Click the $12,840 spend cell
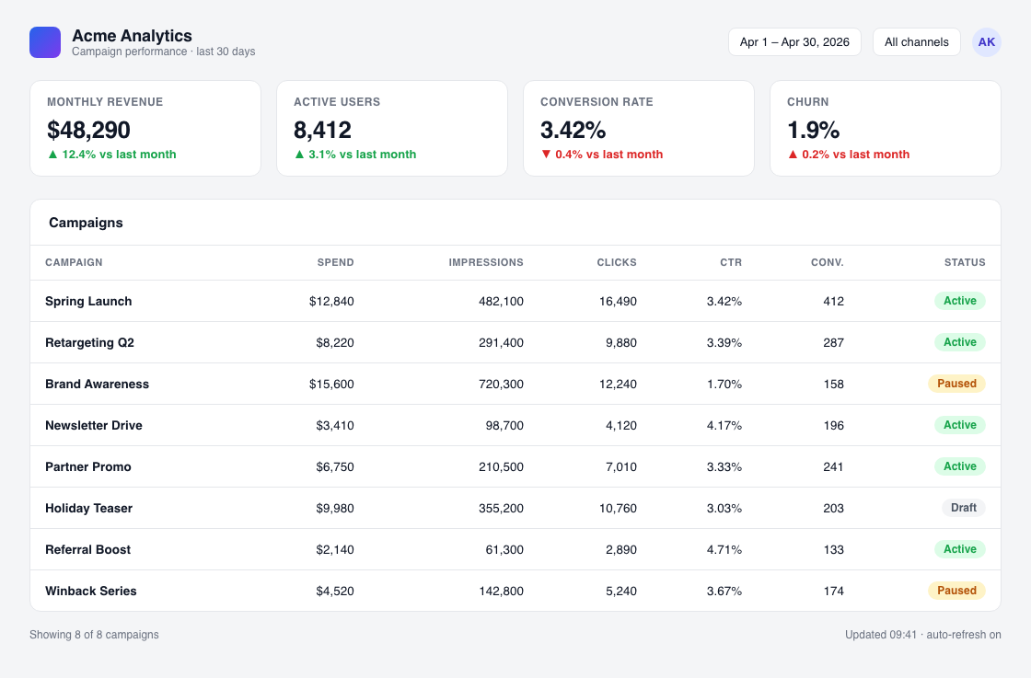1031x678 pixels. (x=331, y=302)
